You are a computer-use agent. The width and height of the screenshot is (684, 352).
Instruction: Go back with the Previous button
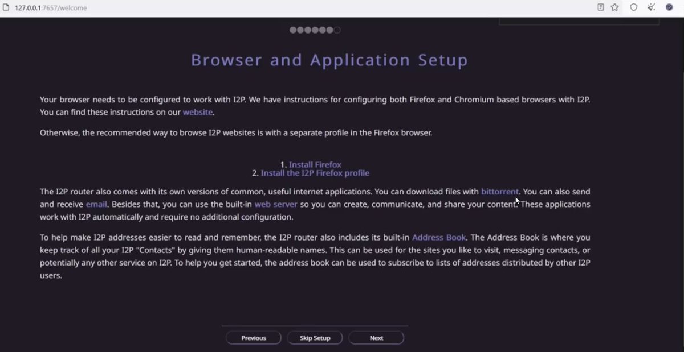[254, 338]
